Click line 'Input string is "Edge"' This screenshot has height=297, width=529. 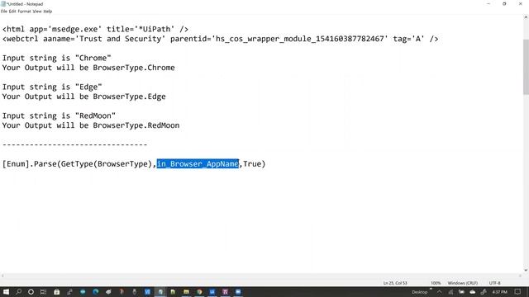pyautogui.click(x=52, y=87)
